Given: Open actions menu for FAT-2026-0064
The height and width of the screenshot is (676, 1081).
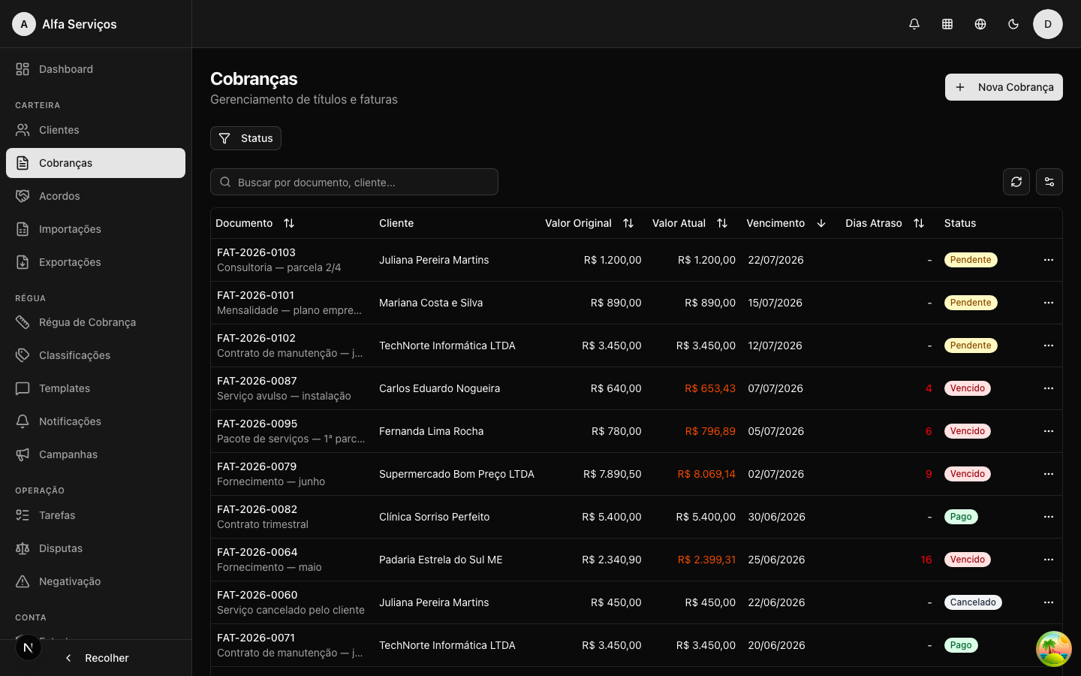Looking at the screenshot, I should coord(1049,560).
